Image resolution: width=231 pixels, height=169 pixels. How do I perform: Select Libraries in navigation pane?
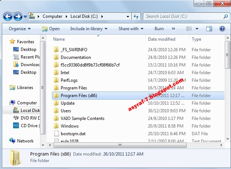(x=21, y=88)
